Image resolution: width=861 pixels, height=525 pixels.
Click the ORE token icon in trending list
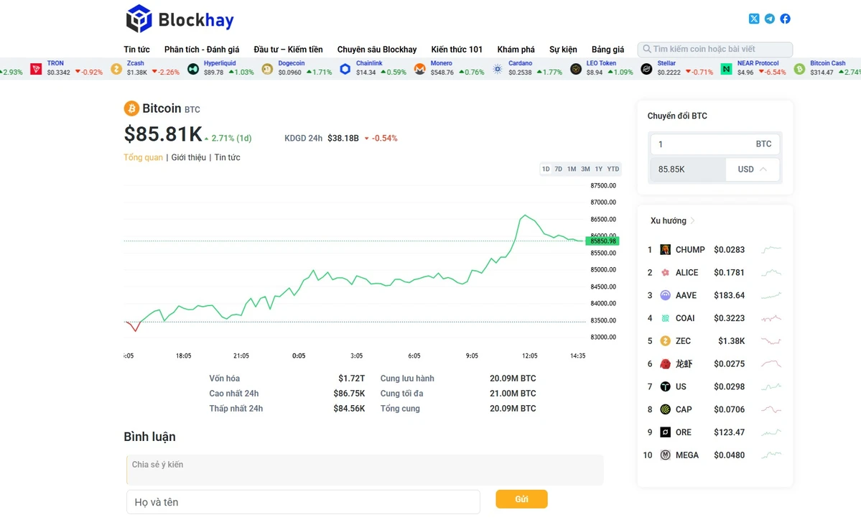pos(665,432)
